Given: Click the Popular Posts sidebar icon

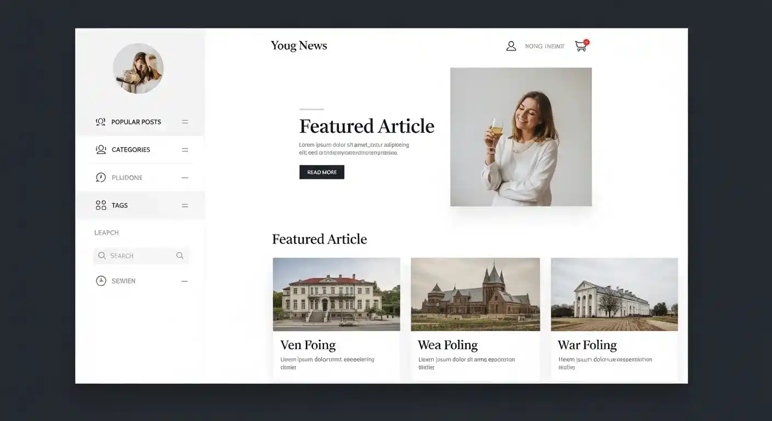Looking at the screenshot, I should click(x=101, y=122).
